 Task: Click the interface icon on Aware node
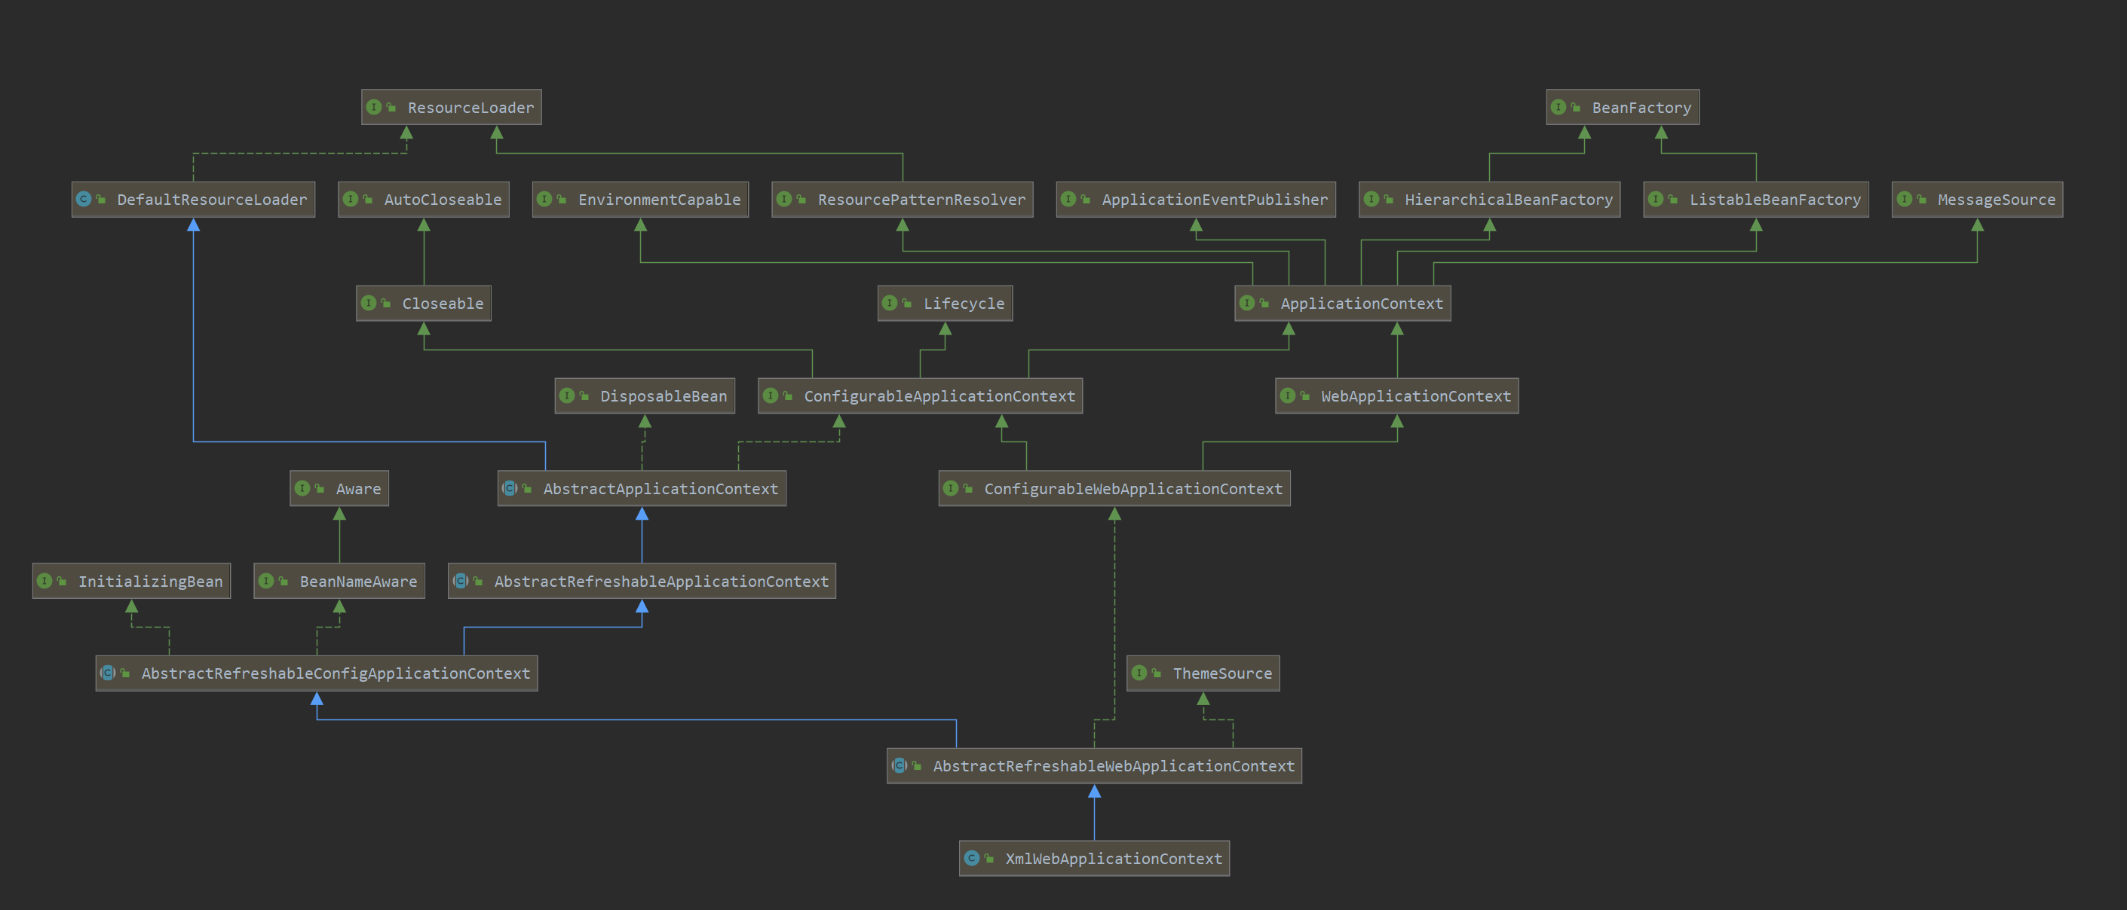tap(302, 488)
